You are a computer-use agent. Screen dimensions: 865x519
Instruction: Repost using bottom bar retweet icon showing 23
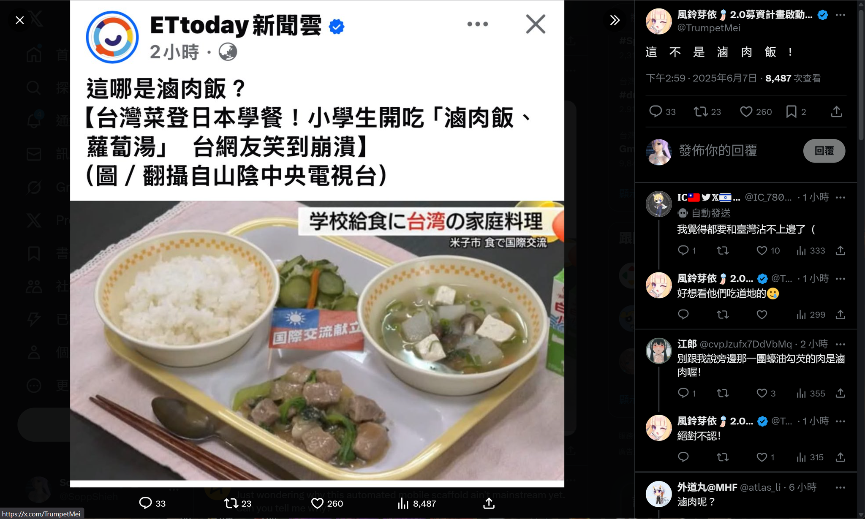pos(231,503)
